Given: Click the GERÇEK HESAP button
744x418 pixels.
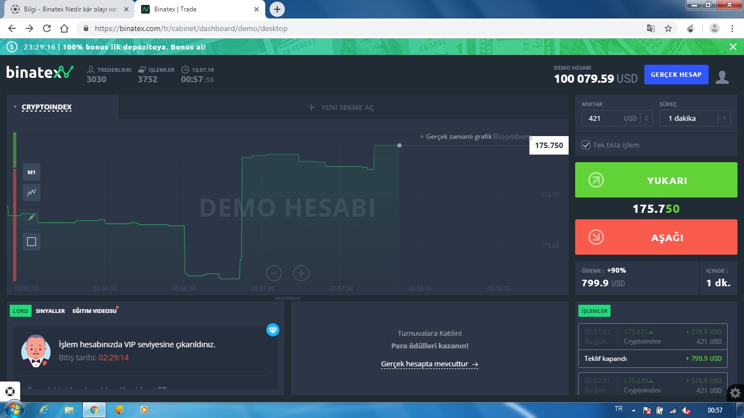Looking at the screenshot, I should coord(676,75).
